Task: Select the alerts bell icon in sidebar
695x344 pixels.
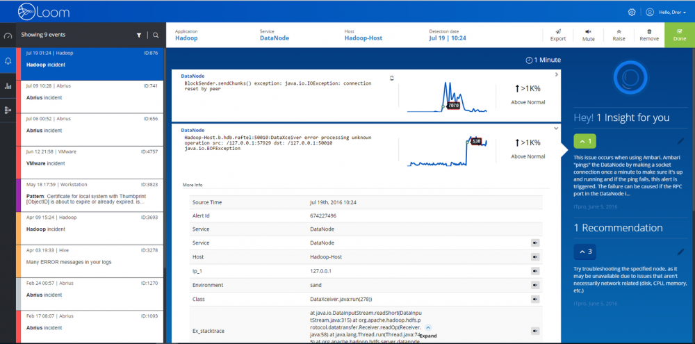Action: [8, 61]
